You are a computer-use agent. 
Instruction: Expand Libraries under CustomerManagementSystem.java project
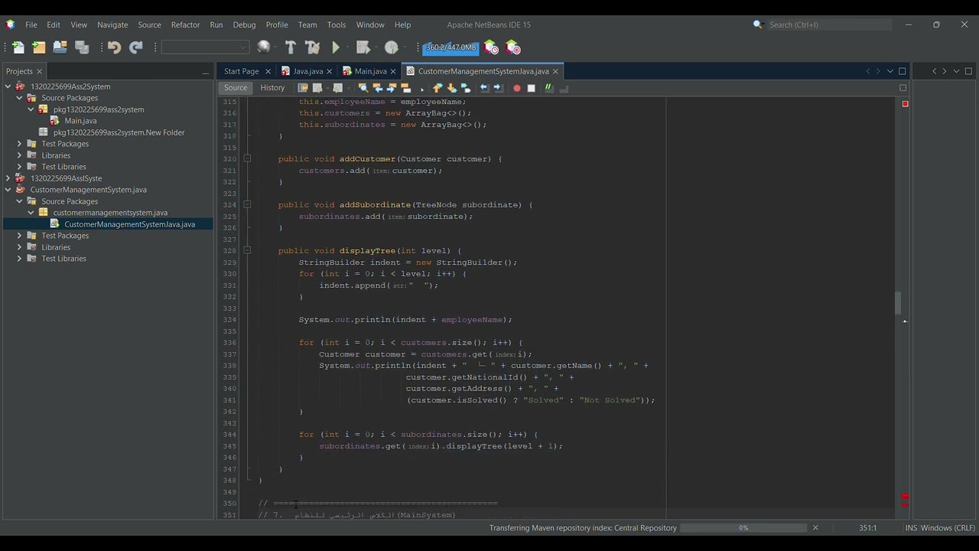(19, 247)
